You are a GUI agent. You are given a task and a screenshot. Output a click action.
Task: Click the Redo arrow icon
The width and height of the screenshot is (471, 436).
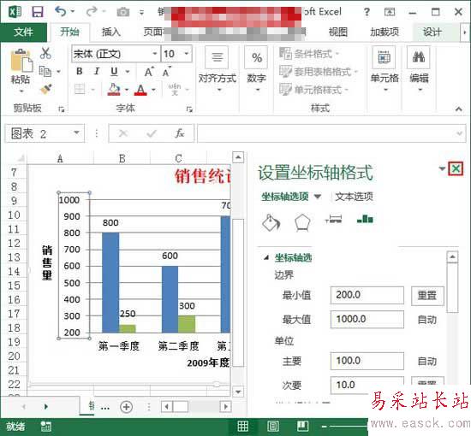92,11
